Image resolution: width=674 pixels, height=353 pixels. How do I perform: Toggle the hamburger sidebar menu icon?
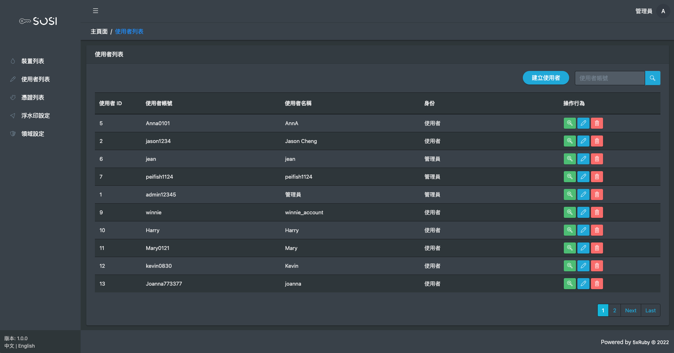tap(96, 11)
